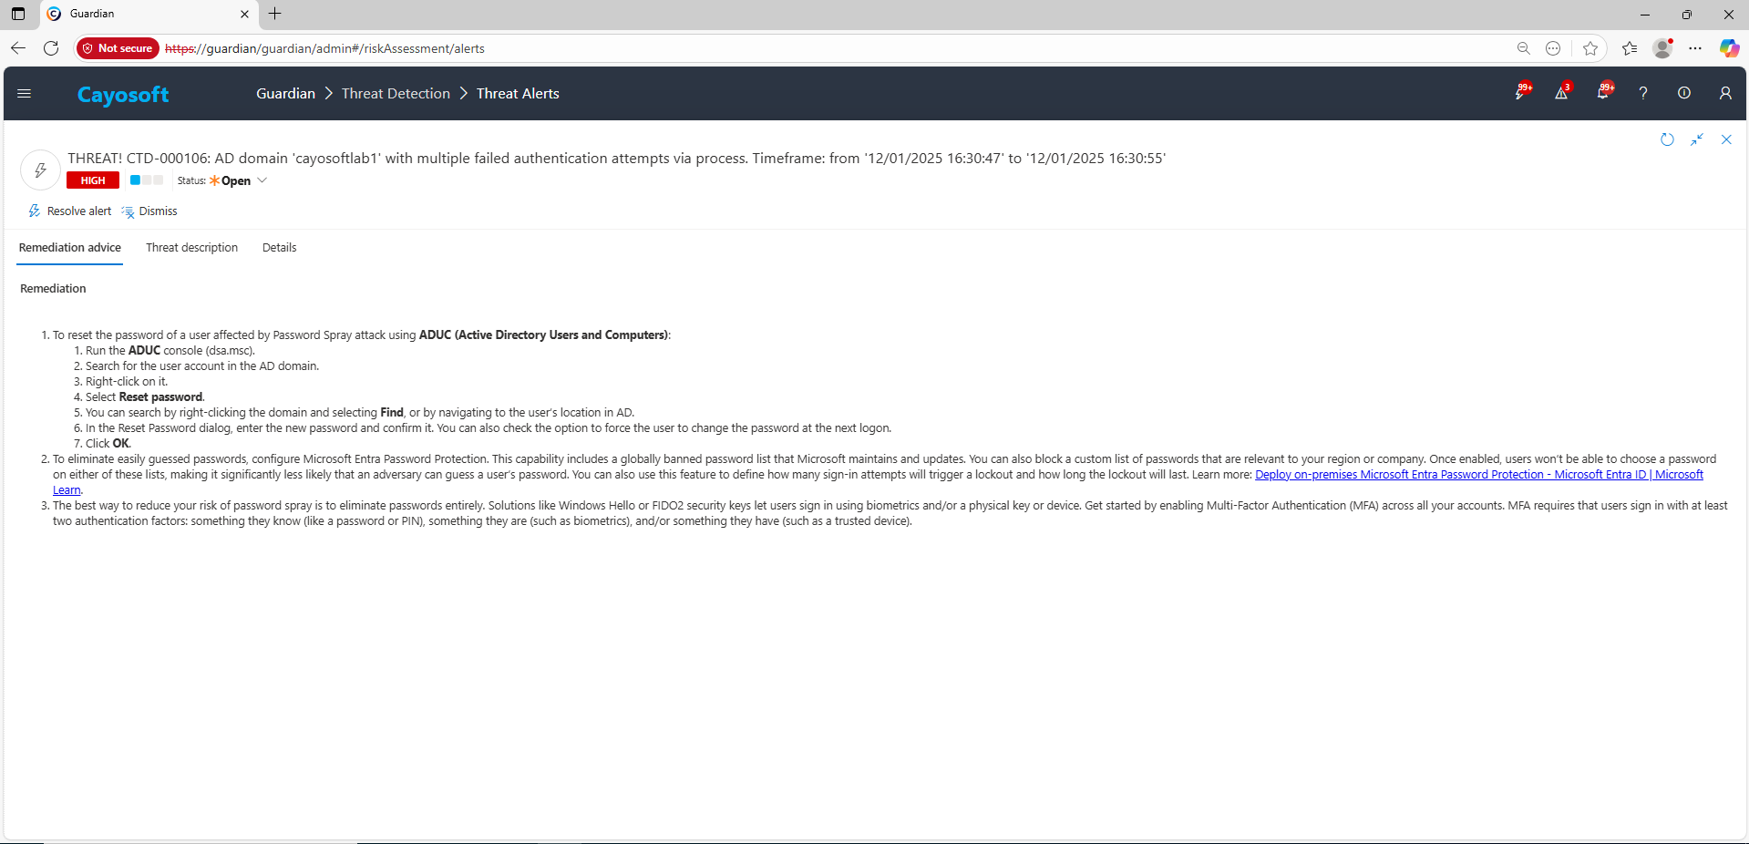1749x844 pixels.
Task: Collapse the alert detail panel
Action: [1697, 139]
